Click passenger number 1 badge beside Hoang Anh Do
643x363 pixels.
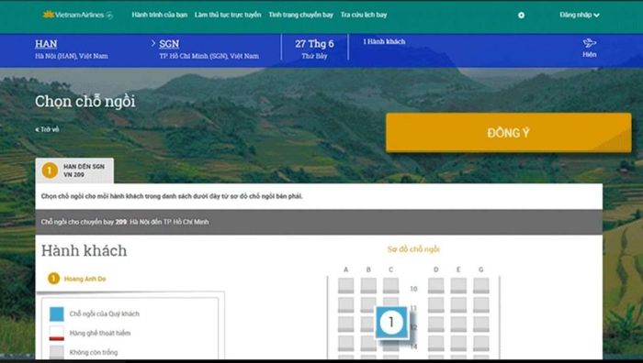[x=53, y=279]
